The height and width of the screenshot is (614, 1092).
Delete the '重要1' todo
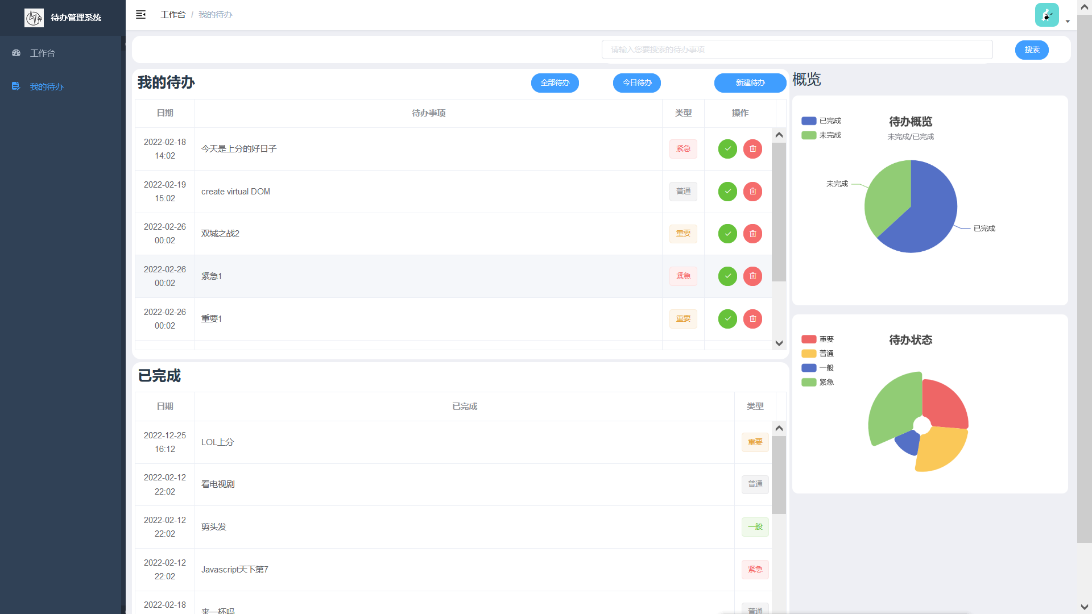[x=752, y=319]
